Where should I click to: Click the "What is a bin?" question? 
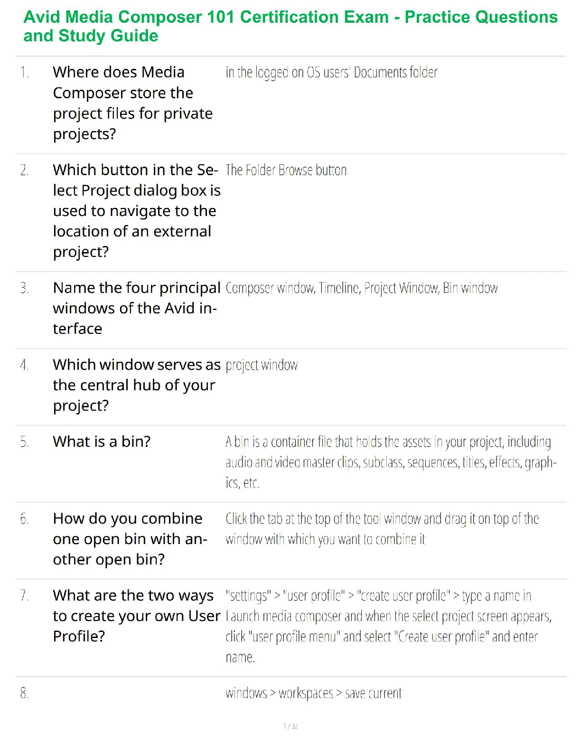(x=102, y=442)
